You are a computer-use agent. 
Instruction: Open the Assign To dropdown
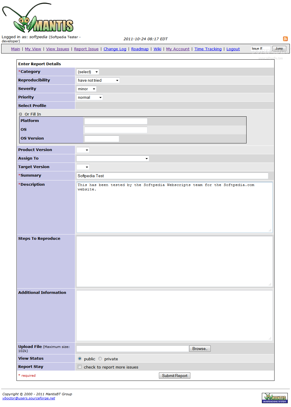coord(113,158)
